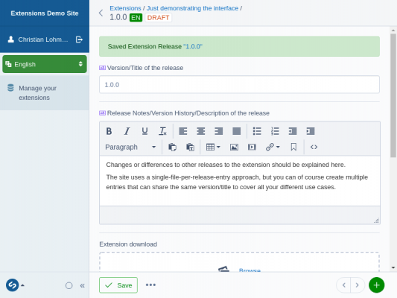The image size is (397, 298).
Task: Insert an image into release notes
Action: pyautogui.click(x=234, y=147)
